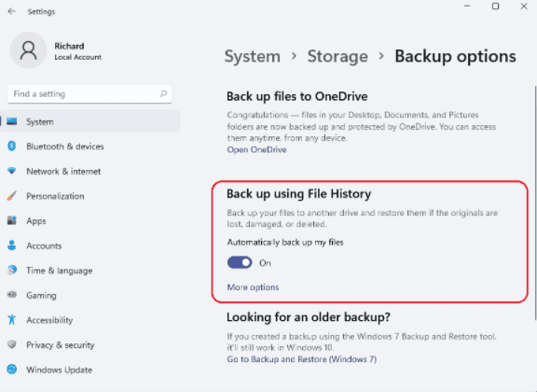
Task: Click the Accessibility figure icon
Action: [x=12, y=319]
